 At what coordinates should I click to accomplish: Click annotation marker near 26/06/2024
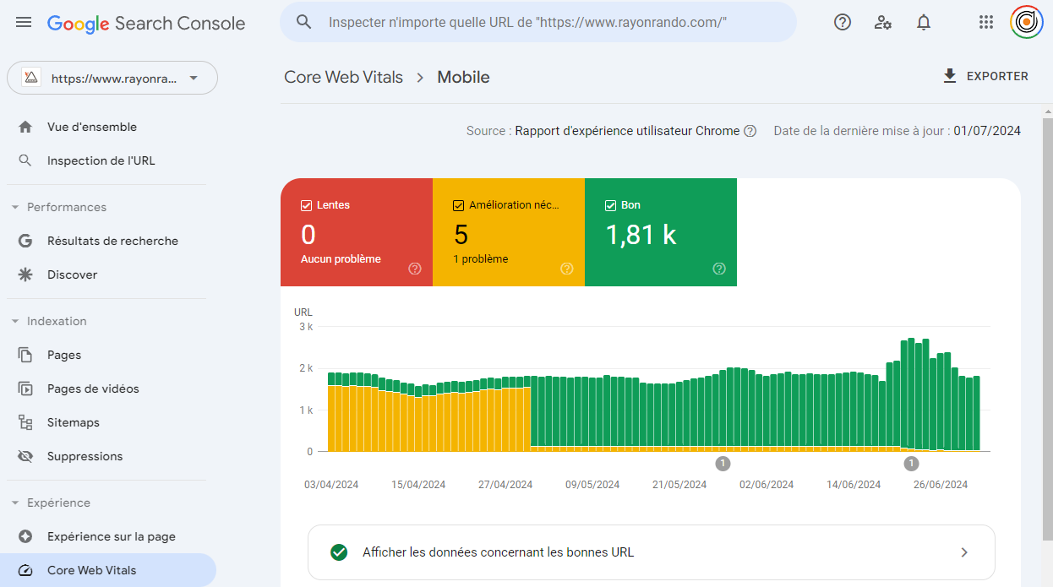coord(911,463)
